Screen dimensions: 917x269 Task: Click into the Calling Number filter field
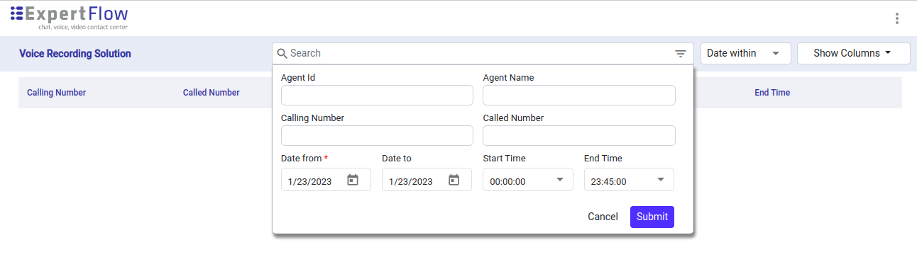pos(377,136)
